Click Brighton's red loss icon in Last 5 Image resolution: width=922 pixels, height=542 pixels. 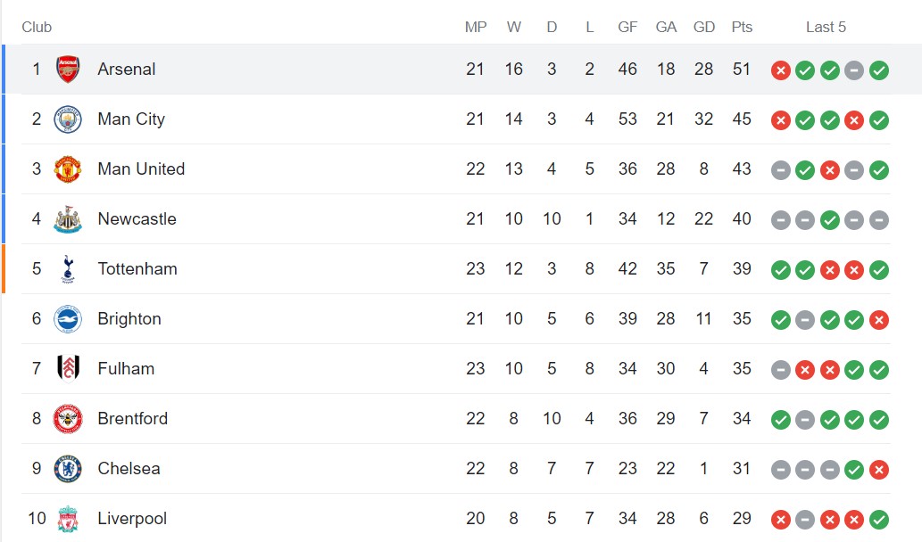point(879,320)
